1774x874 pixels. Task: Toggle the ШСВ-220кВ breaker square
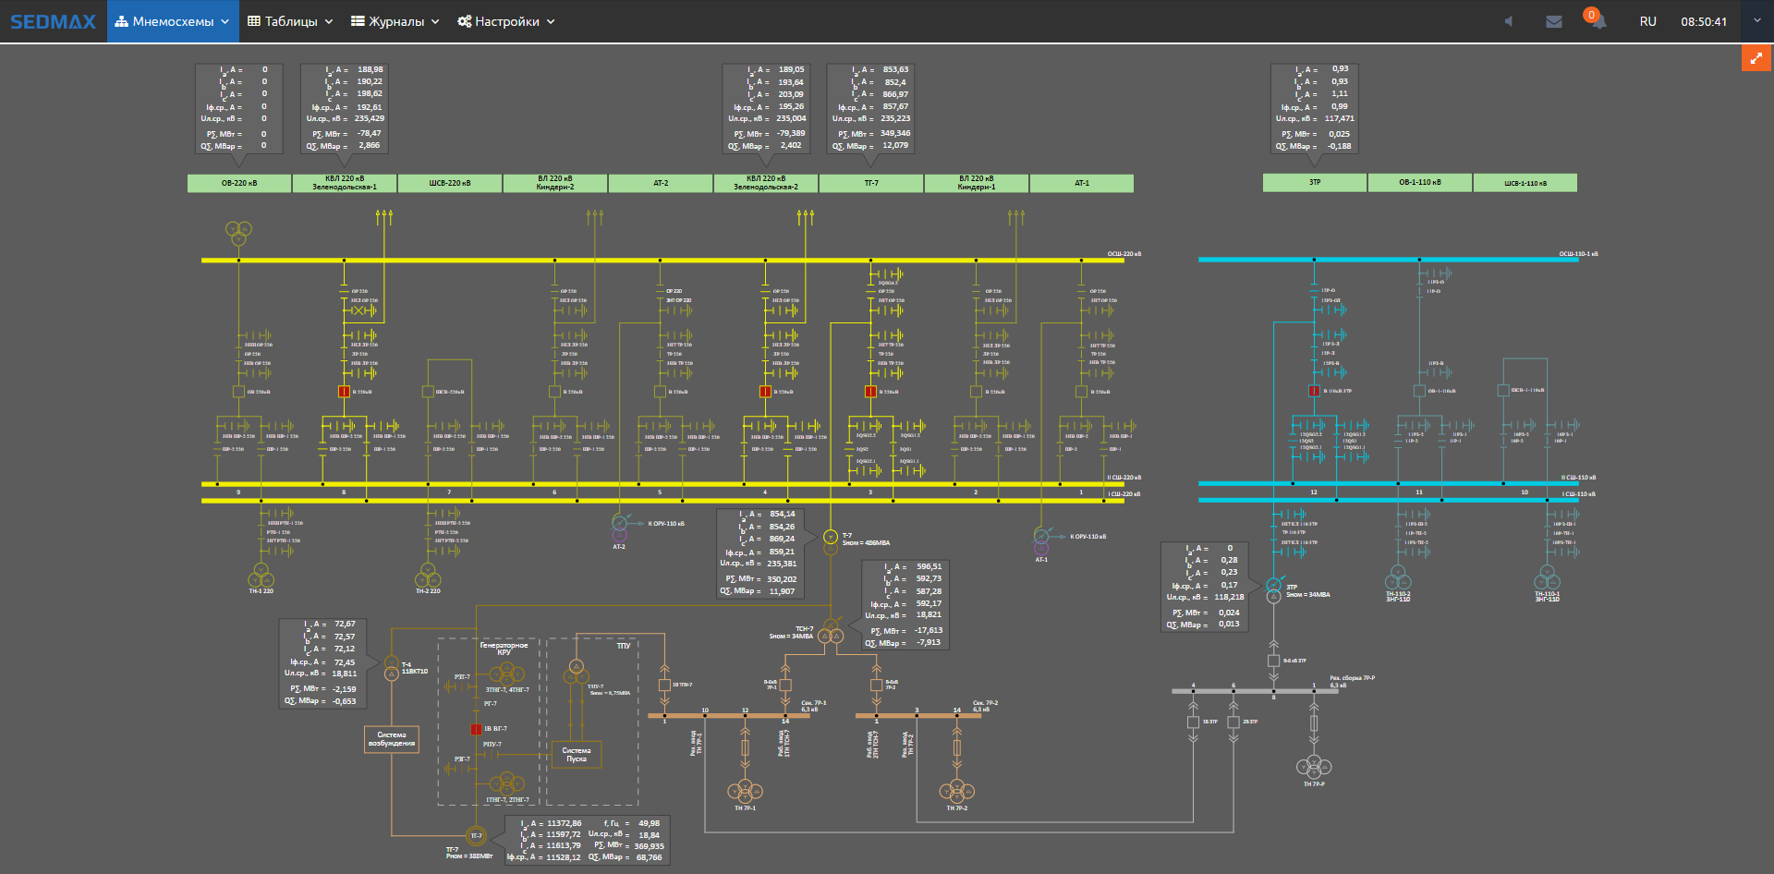coord(428,392)
